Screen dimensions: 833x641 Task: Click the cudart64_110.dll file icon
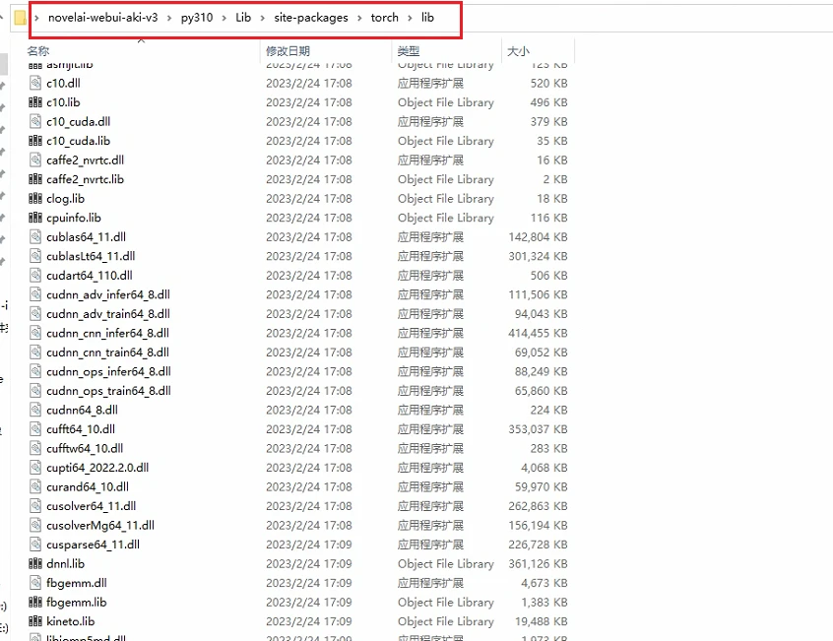[x=35, y=275]
